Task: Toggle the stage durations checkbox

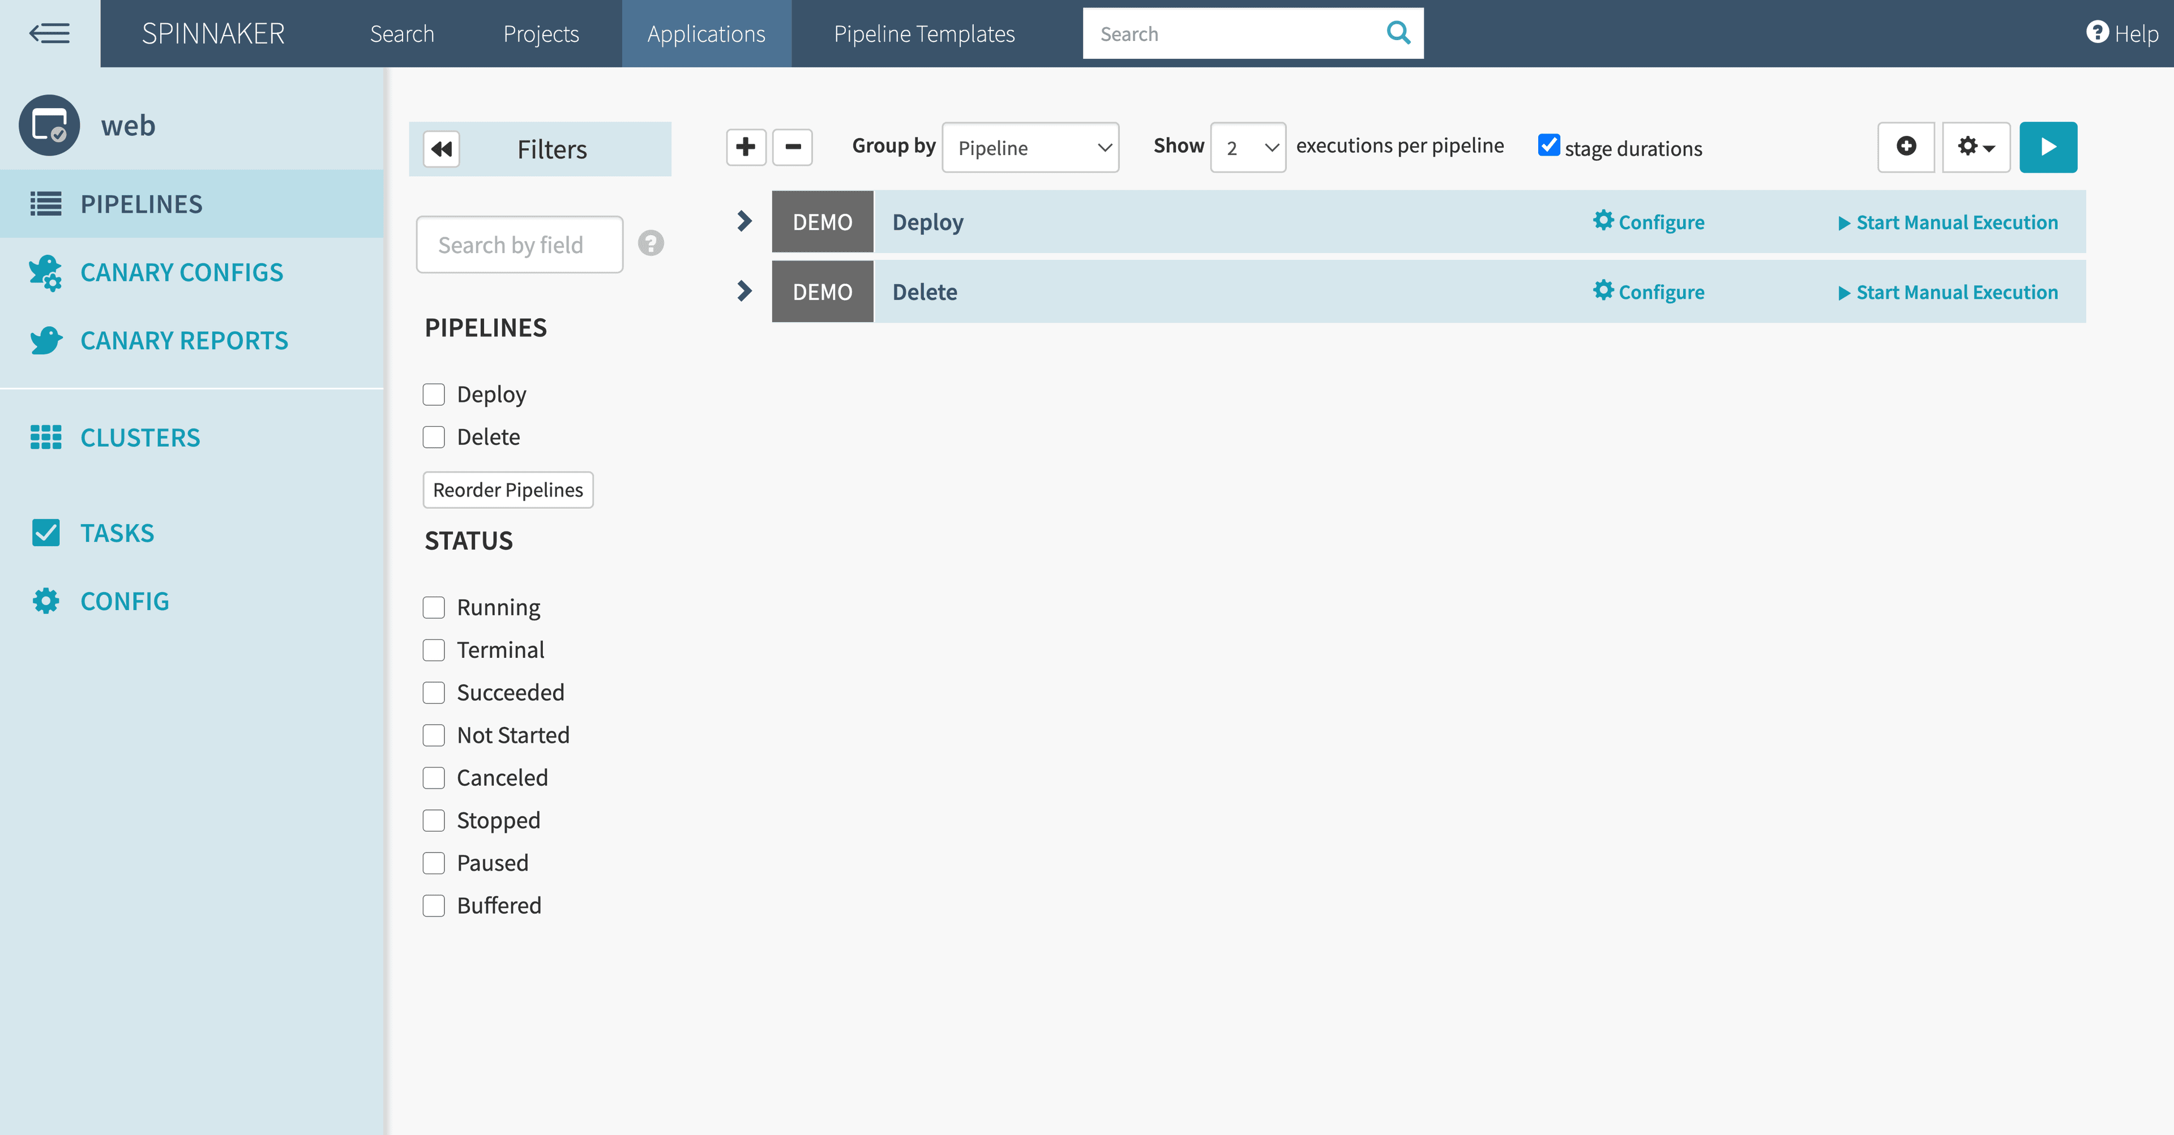Action: click(1548, 145)
